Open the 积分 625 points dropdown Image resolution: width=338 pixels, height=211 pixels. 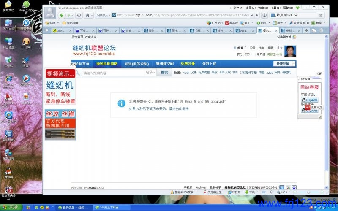coord(244,54)
